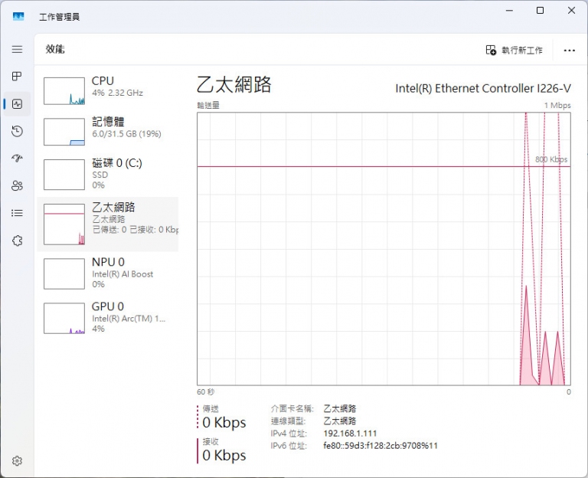The width and height of the screenshot is (588, 478).
Task: Open the Startup apps page icon
Action: [x=18, y=159]
